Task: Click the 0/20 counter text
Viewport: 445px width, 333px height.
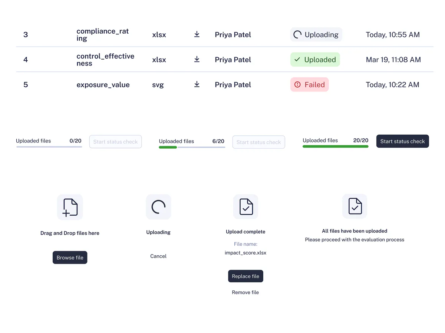Action: point(75,141)
